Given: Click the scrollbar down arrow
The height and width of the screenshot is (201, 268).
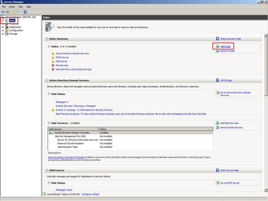Looking at the screenshot, I should coord(266,190).
